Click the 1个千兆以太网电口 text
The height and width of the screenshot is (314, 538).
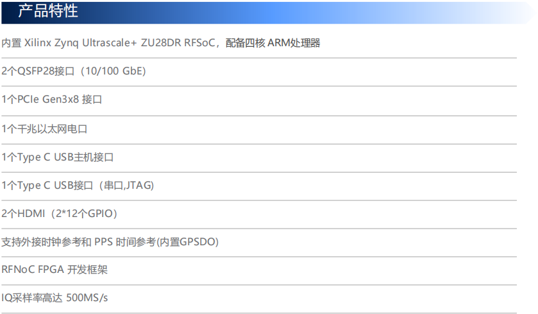(x=44, y=129)
